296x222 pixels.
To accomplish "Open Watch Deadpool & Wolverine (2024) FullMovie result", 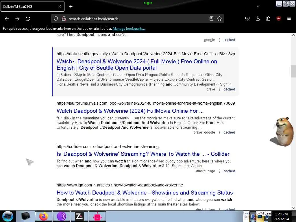I will pos(130,111).
